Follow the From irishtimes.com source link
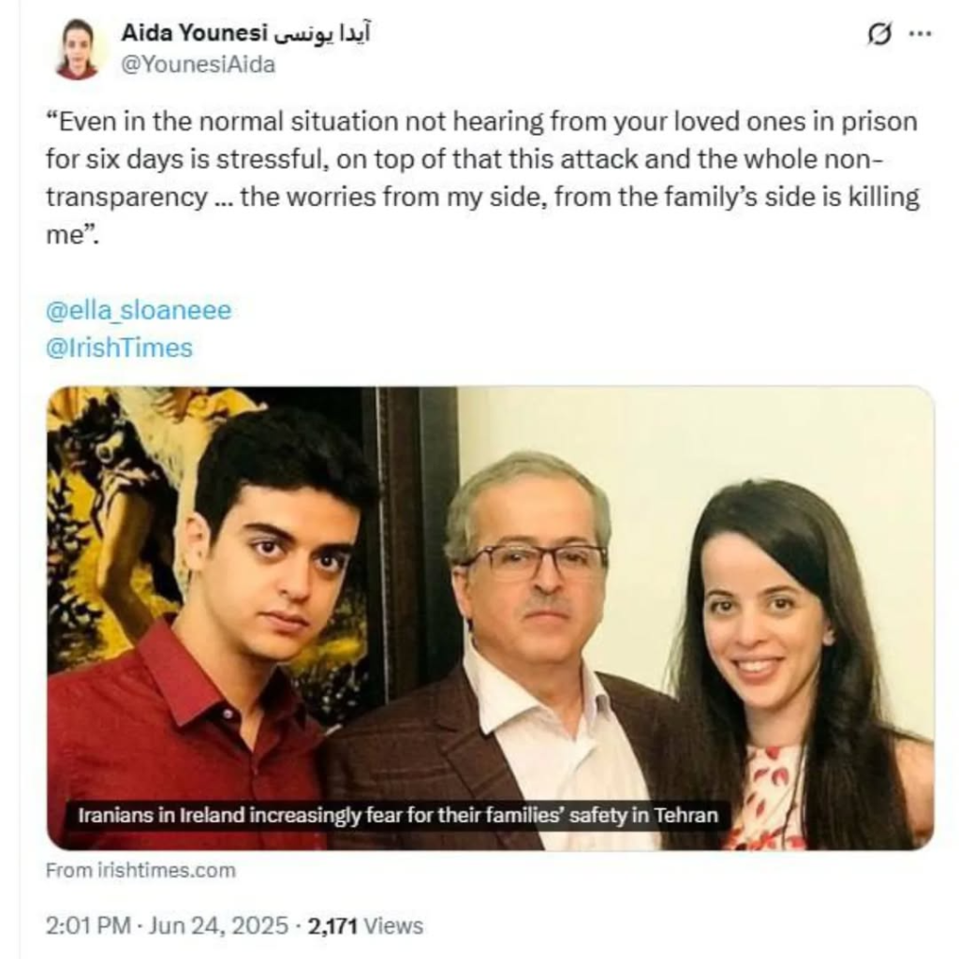The width and height of the screenshot is (959, 959). [140, 870]
